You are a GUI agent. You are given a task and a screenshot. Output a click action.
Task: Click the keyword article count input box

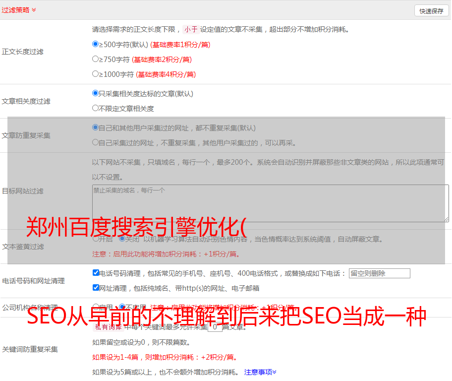coord(215,327)
